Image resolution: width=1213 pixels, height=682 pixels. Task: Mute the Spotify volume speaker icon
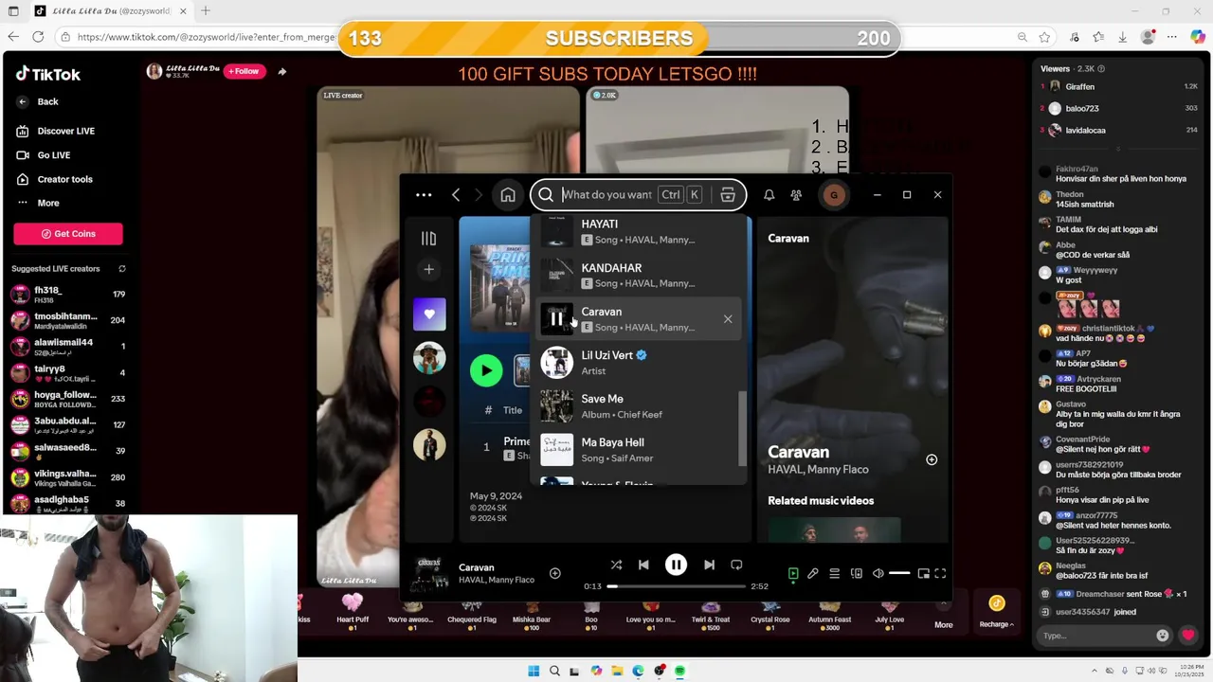(878, 573)
